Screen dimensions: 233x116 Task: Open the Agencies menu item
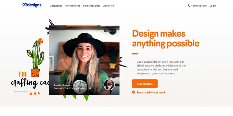pyautogui.click(x=108, y=6)
